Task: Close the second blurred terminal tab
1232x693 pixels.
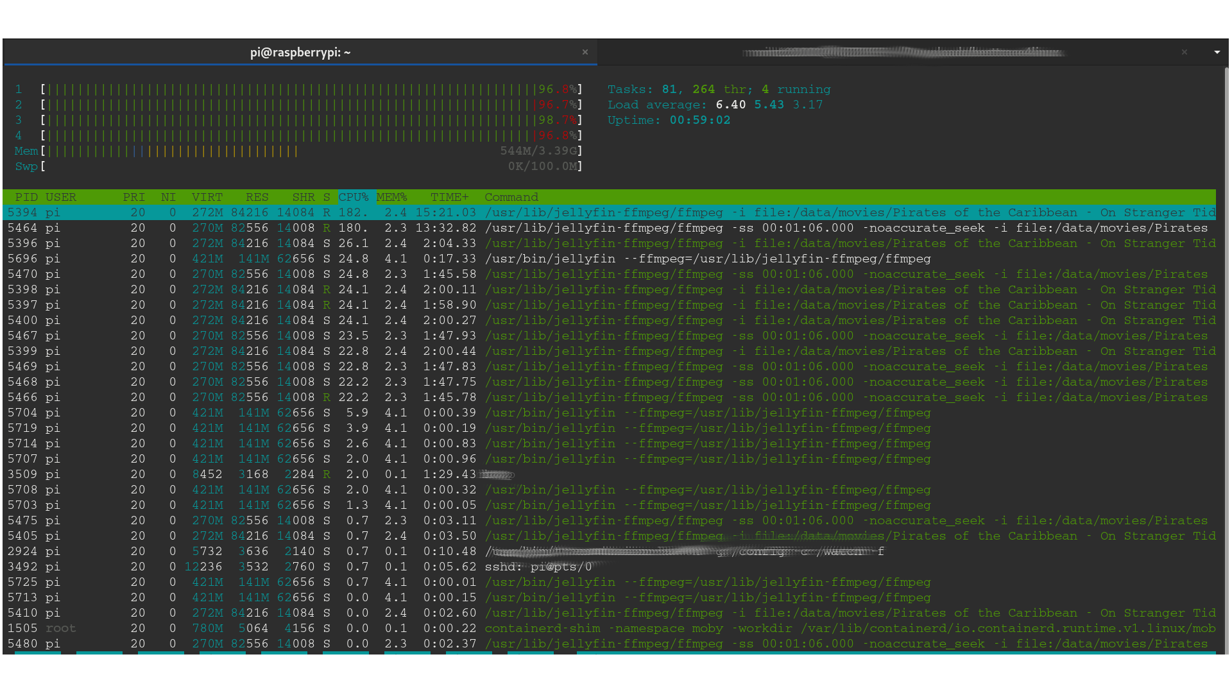Action: point(1184,52)
